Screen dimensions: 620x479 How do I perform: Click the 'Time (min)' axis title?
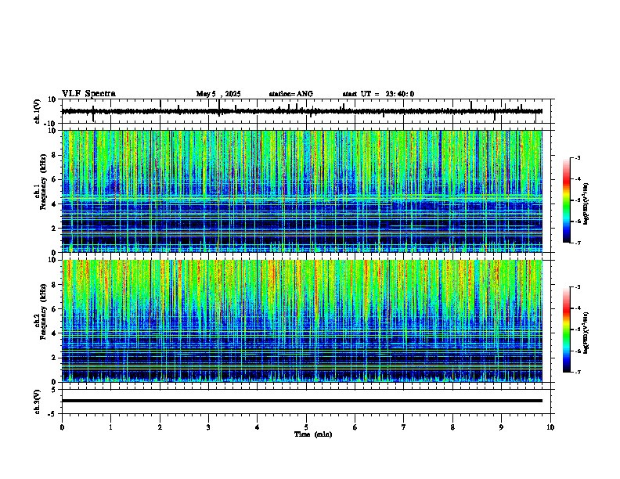313,434
